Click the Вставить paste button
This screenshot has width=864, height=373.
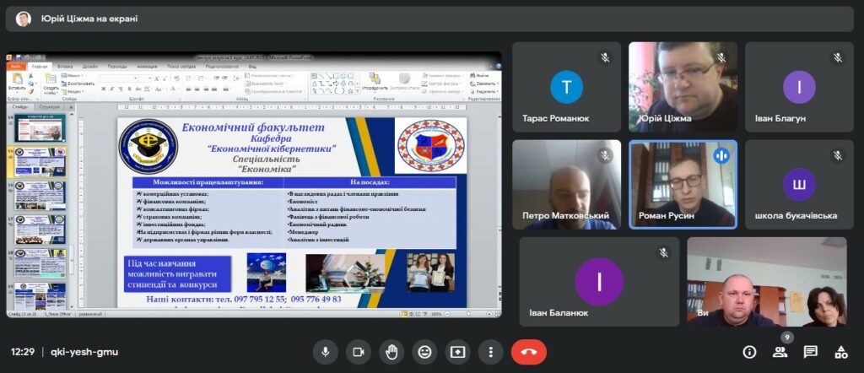[17, 82]
